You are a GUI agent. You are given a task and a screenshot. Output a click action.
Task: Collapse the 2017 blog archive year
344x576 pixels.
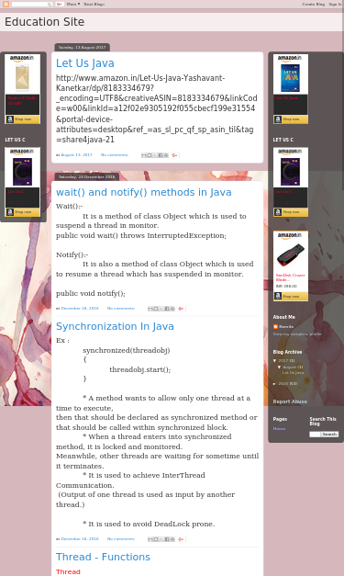point(274,361)
